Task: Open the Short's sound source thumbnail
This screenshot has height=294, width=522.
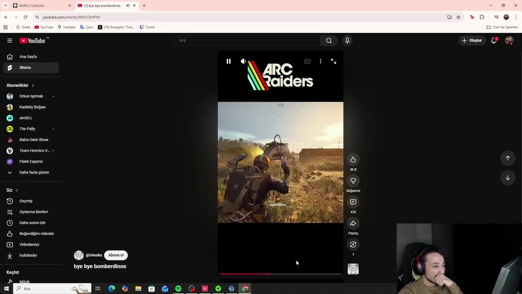Action: click(353, 269)
